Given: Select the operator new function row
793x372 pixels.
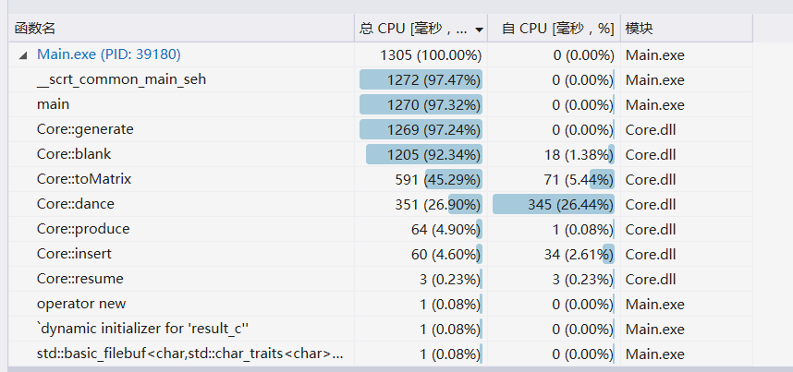Looking at the screenshot, I should tap(380, 304).
